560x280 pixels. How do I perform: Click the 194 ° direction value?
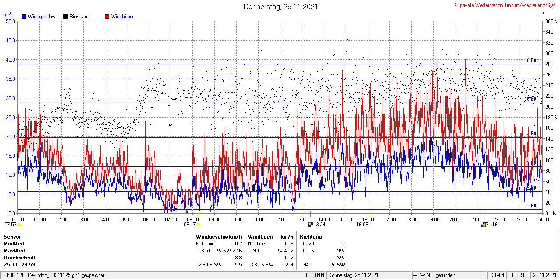(307, 265)
